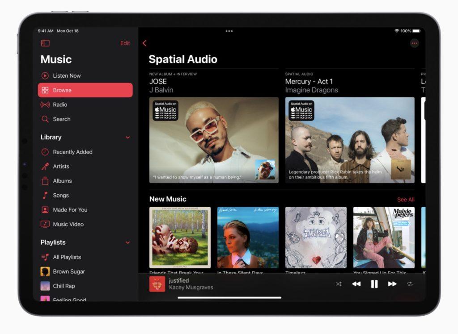Open Artists in Library
The width and height of the screenshot is (458, 334).
[85, 166]
